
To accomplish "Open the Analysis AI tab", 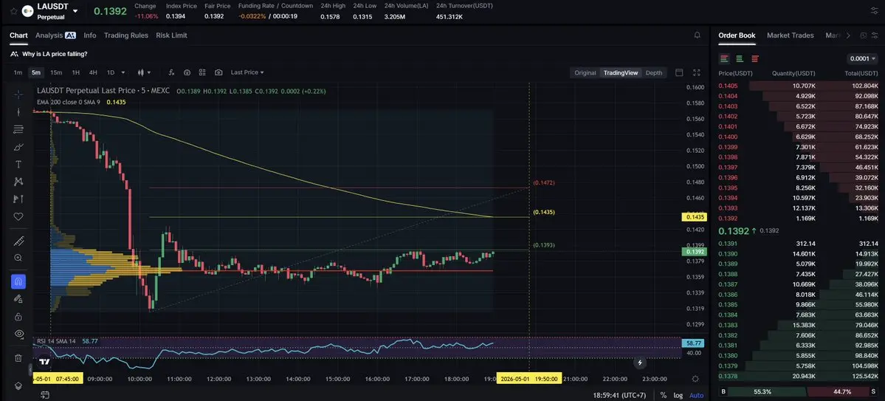I will pos(55,35).
